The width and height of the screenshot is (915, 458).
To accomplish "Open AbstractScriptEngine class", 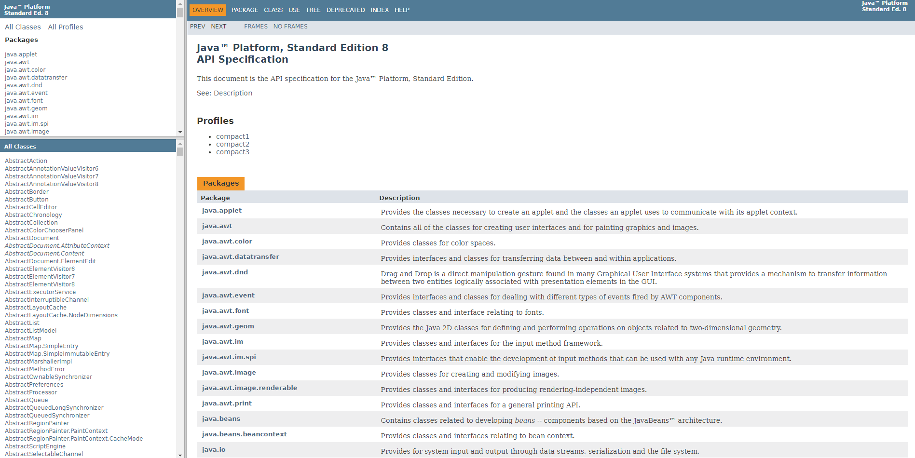I will click(x=35, y=446).
